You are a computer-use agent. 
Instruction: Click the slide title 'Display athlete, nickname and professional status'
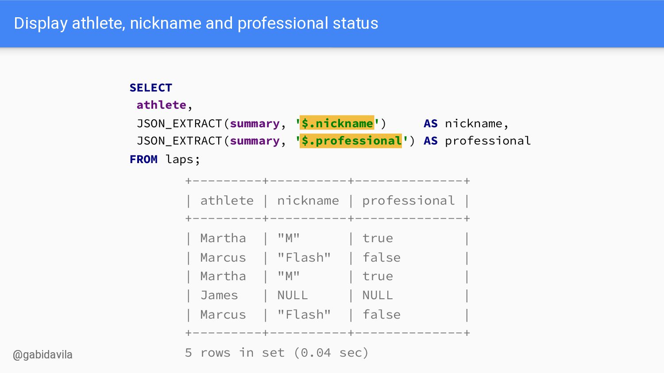pyautogui.click(x=196, y=23)
